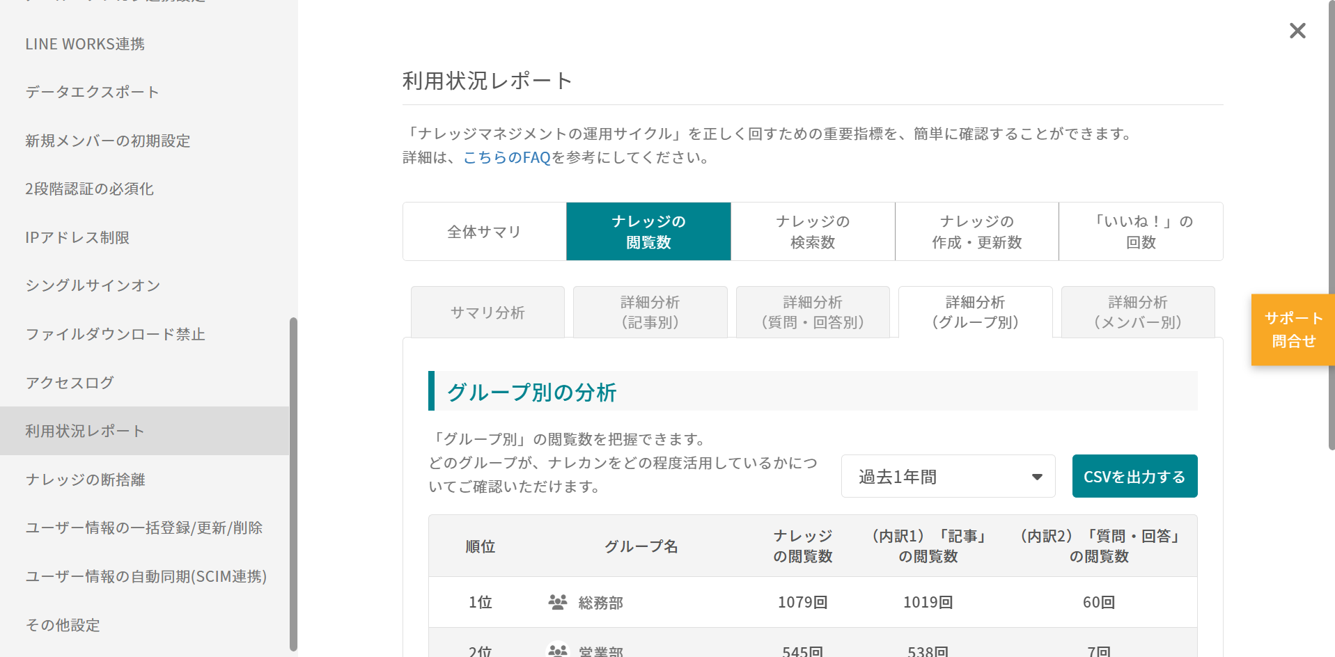This screenshot has height=657, width=1335.
Task: Close the settings dialog with X icon
Action: coord(1297,31)
